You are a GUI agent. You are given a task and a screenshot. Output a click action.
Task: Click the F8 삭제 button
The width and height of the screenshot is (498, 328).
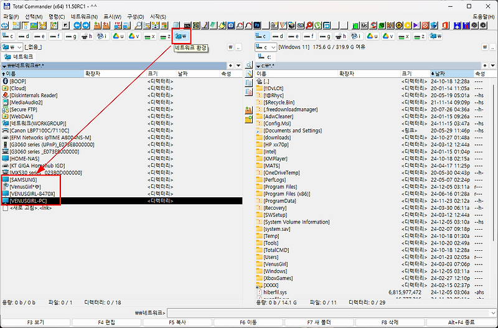coord(390,322)
